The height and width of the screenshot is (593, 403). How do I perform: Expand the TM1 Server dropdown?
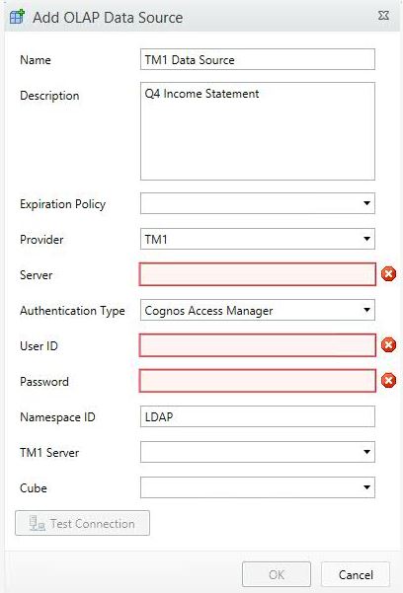click(258, 452)
